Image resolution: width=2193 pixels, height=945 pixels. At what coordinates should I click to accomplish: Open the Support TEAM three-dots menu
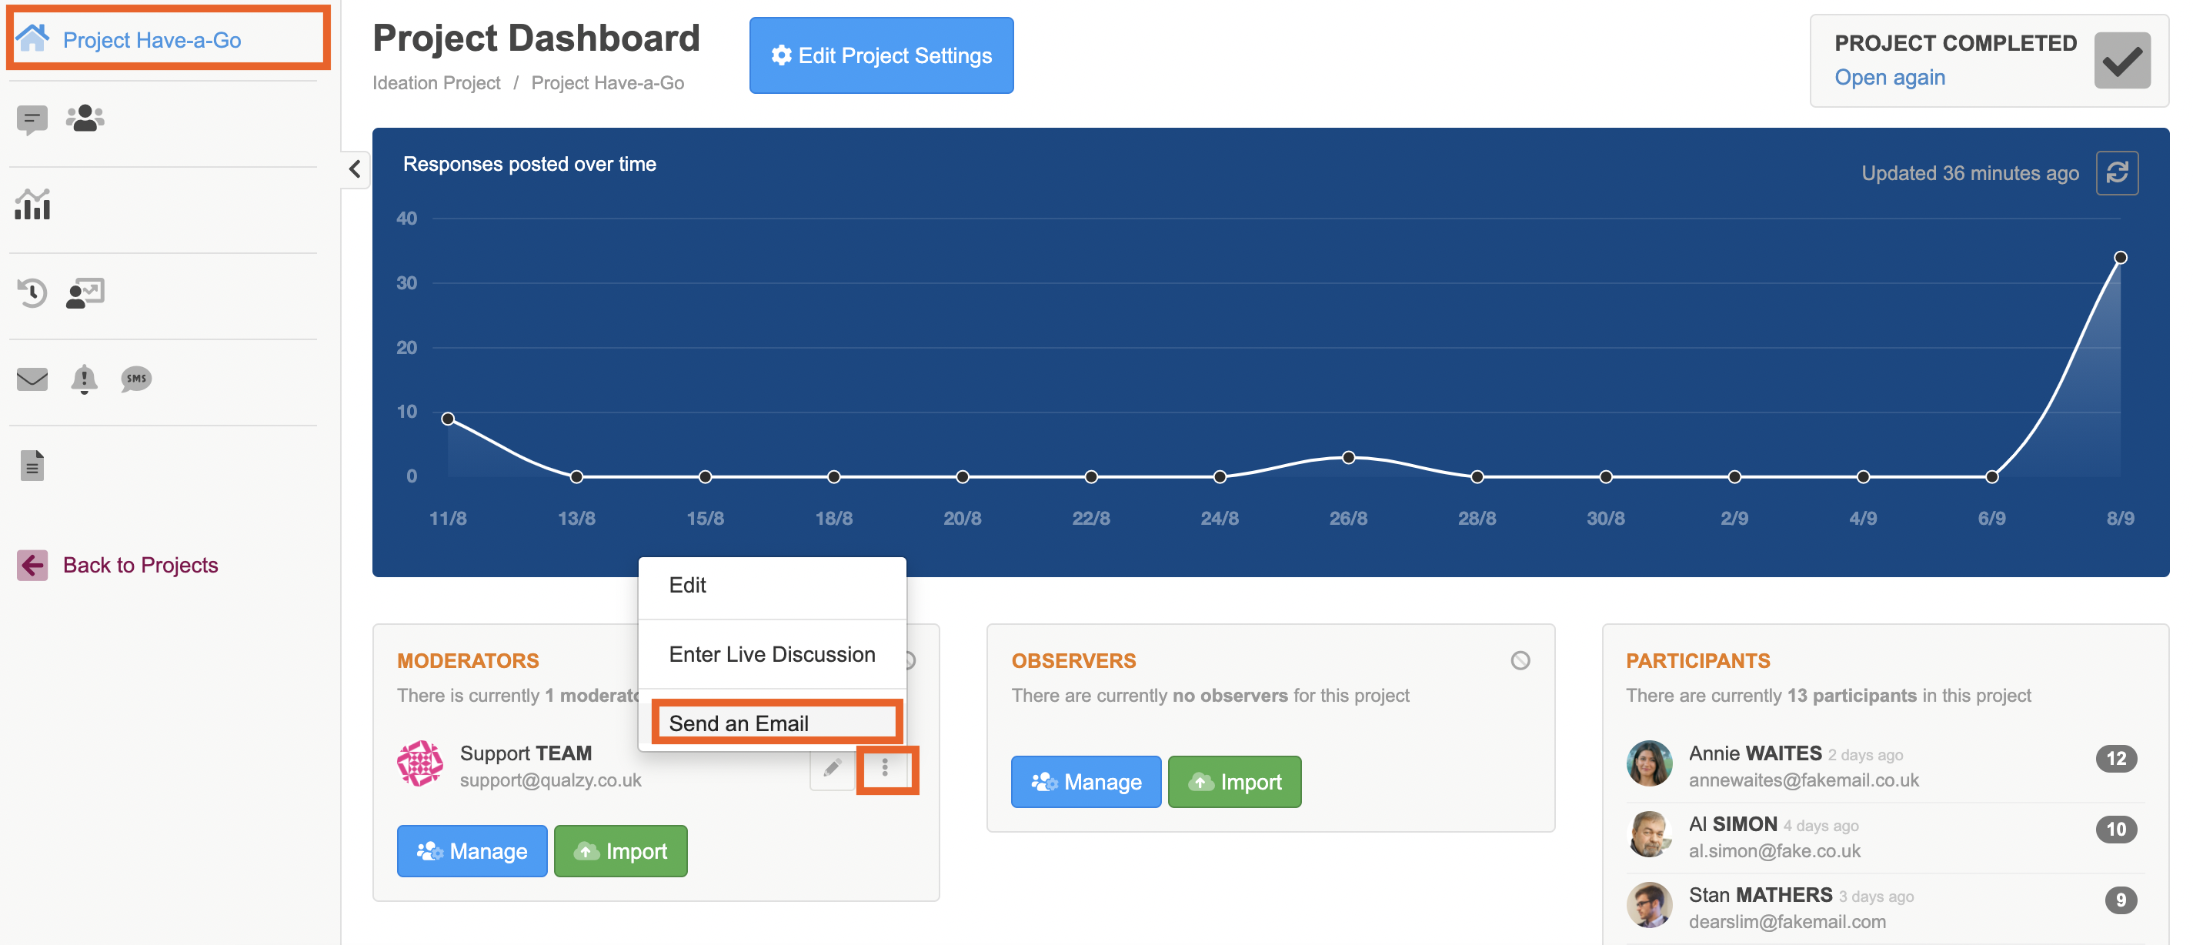pos(886,769)
